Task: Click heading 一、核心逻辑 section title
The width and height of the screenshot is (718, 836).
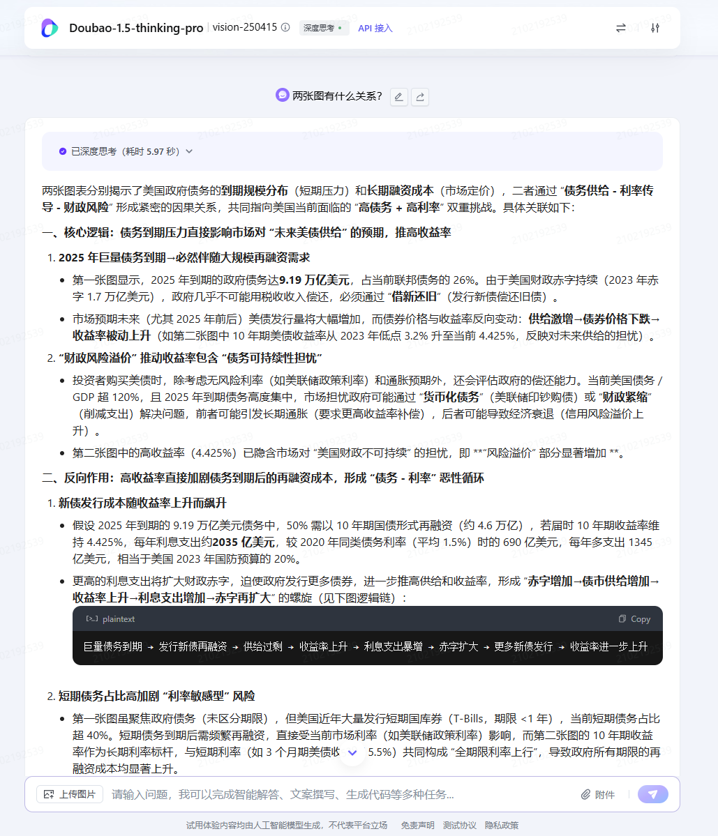Action: pos(246,232)
